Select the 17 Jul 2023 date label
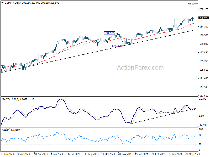This screenshot has height=157, width=210. [x=74, y=154]
